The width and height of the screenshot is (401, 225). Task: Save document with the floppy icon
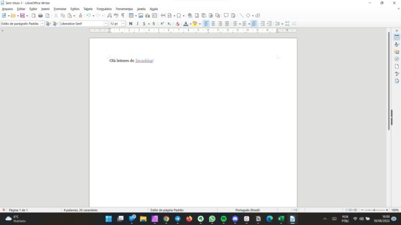(x=22, y=15)
